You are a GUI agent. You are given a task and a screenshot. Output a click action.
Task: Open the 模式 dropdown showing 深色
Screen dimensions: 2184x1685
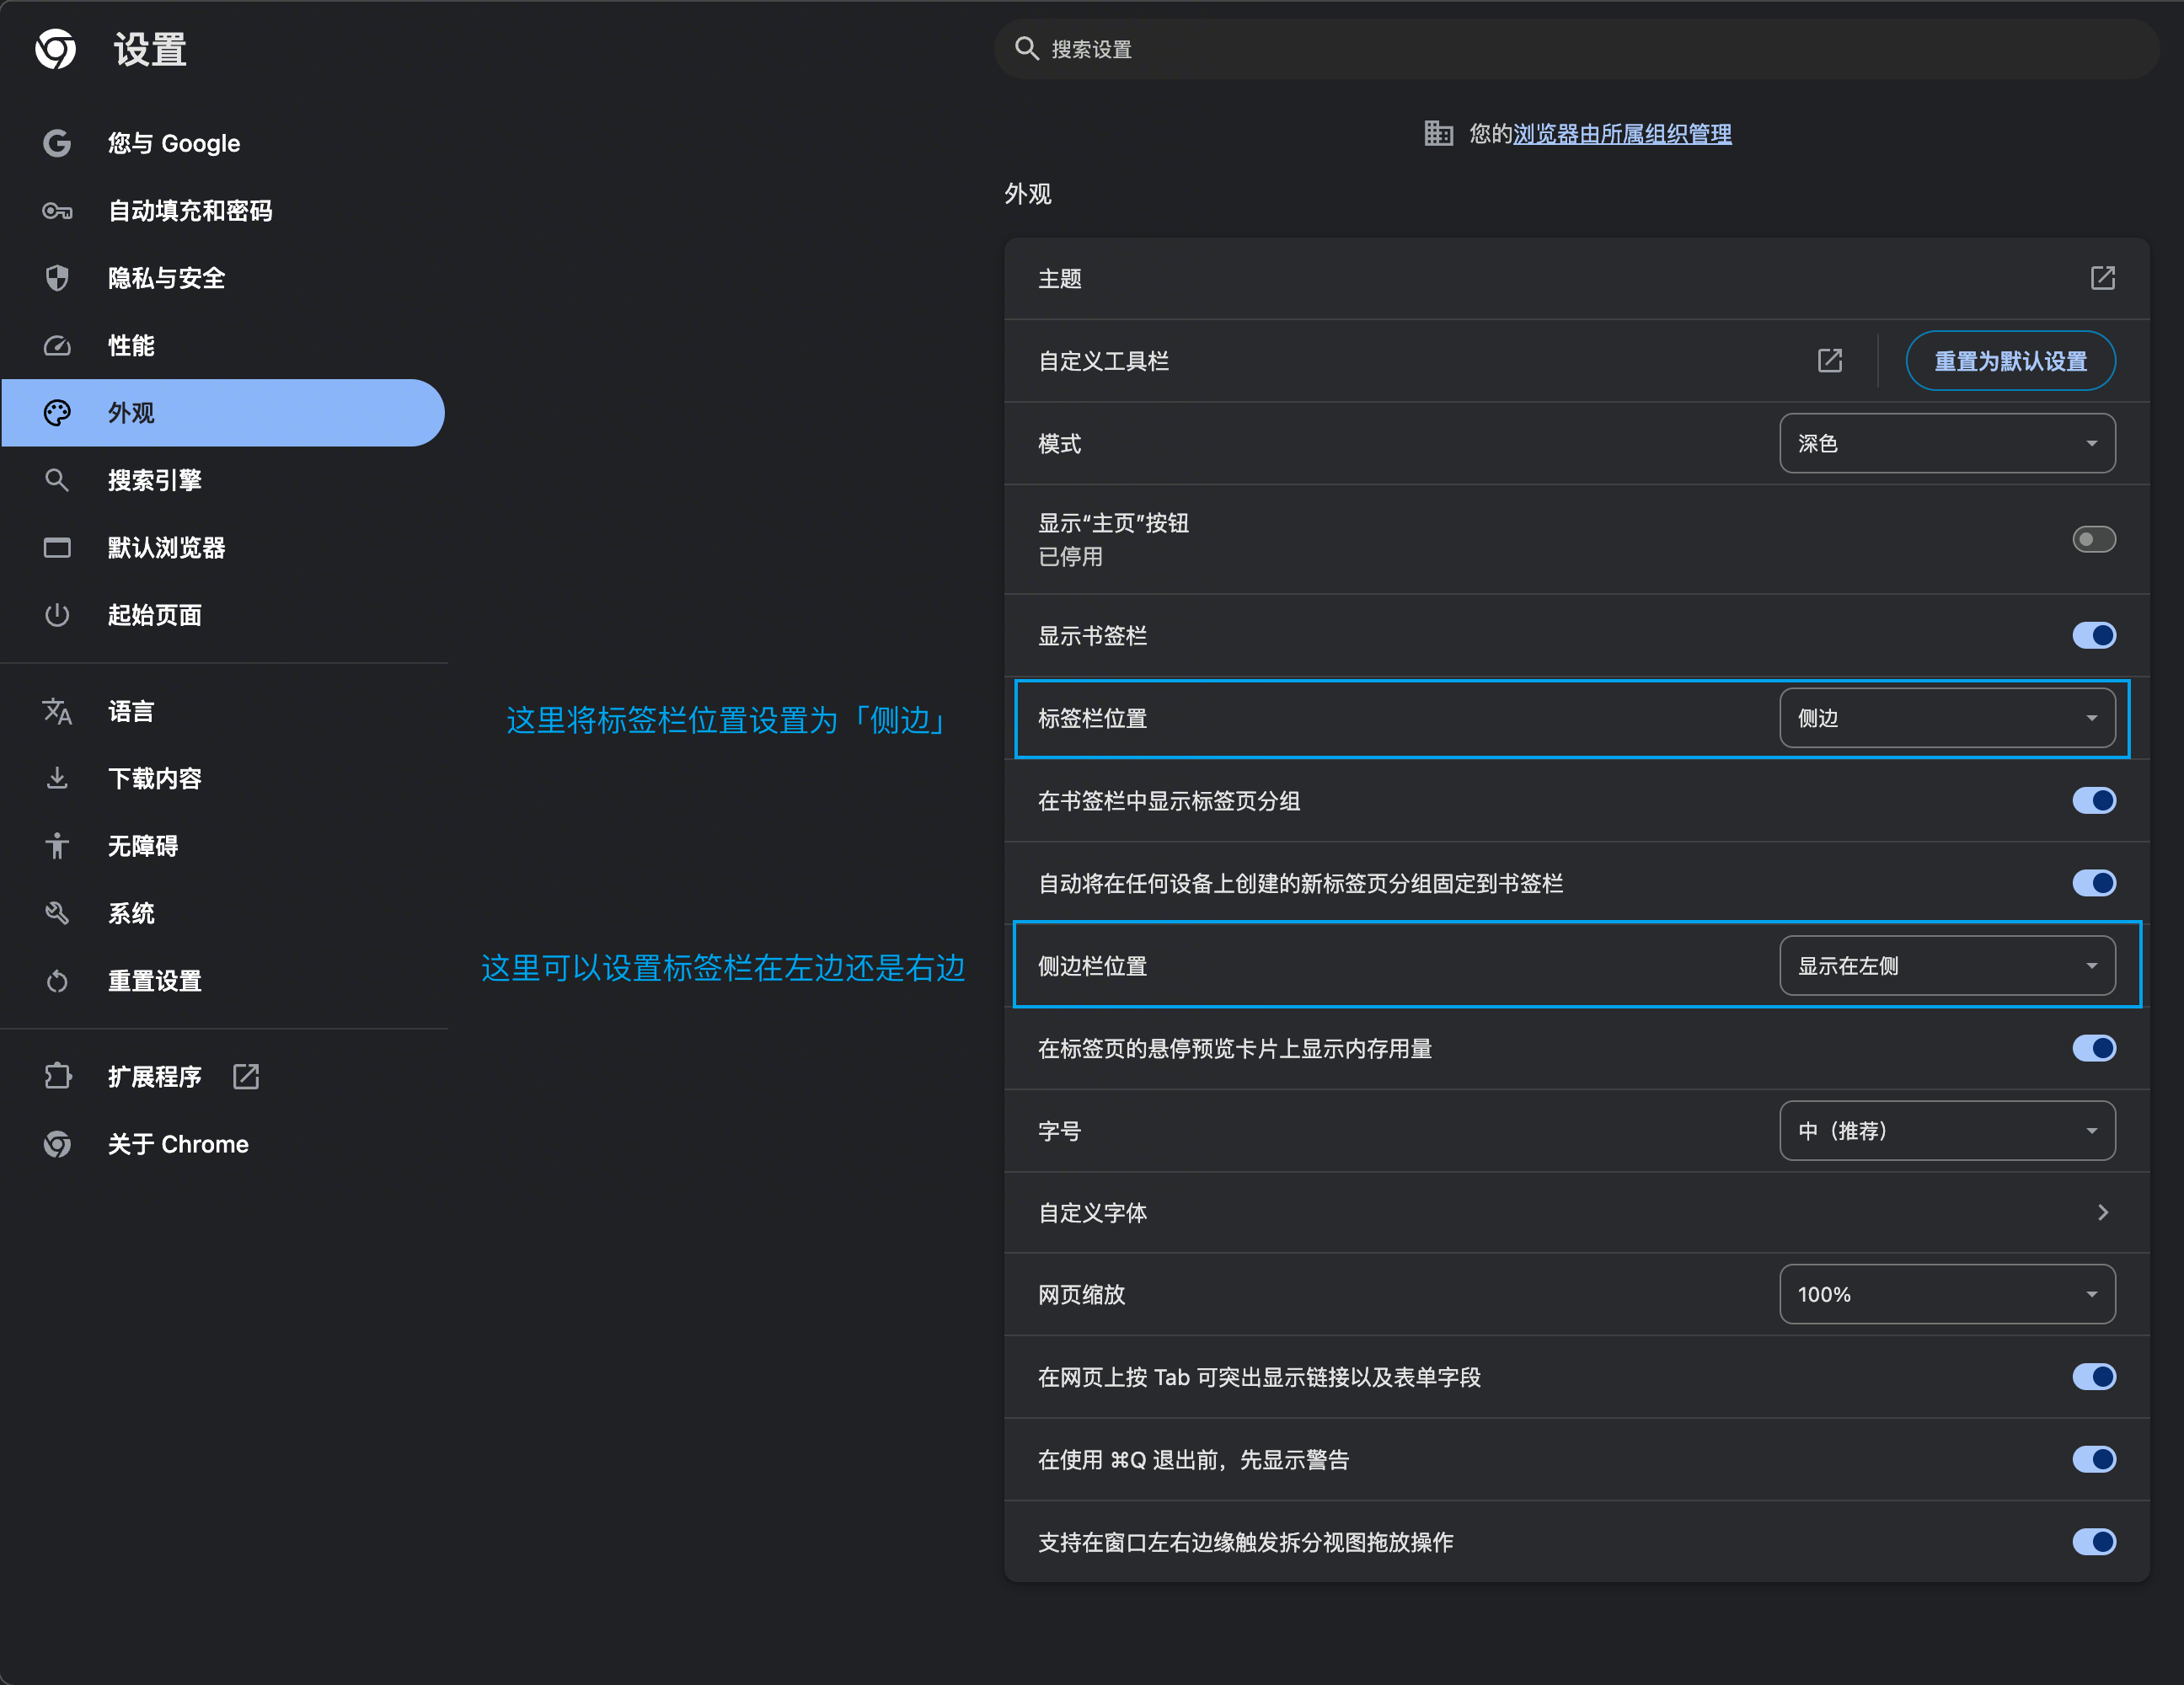pyautogui.click(x=1946, y=443)
